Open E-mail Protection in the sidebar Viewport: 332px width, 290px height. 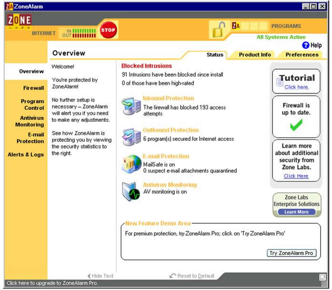pyautogui.click(x=30, y=138)
